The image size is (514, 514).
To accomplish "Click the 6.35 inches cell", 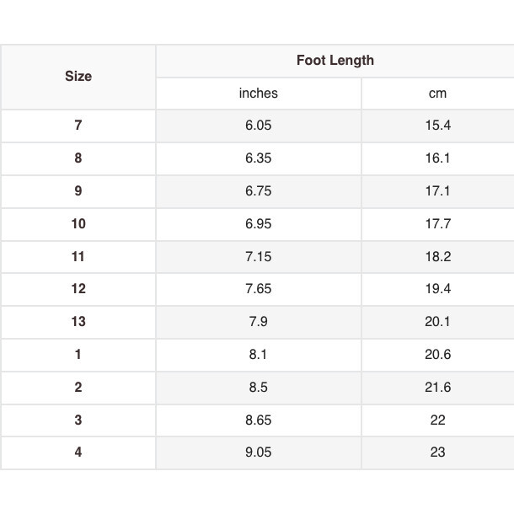I will pos(258,158).
